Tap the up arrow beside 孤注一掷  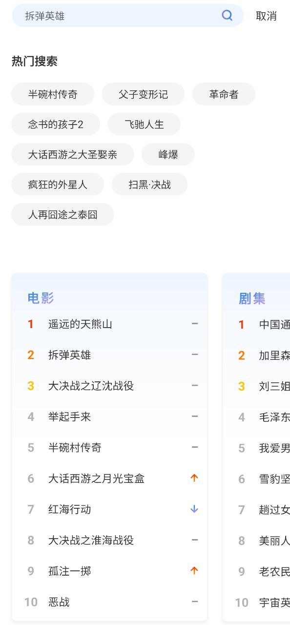tap(194, 571)
